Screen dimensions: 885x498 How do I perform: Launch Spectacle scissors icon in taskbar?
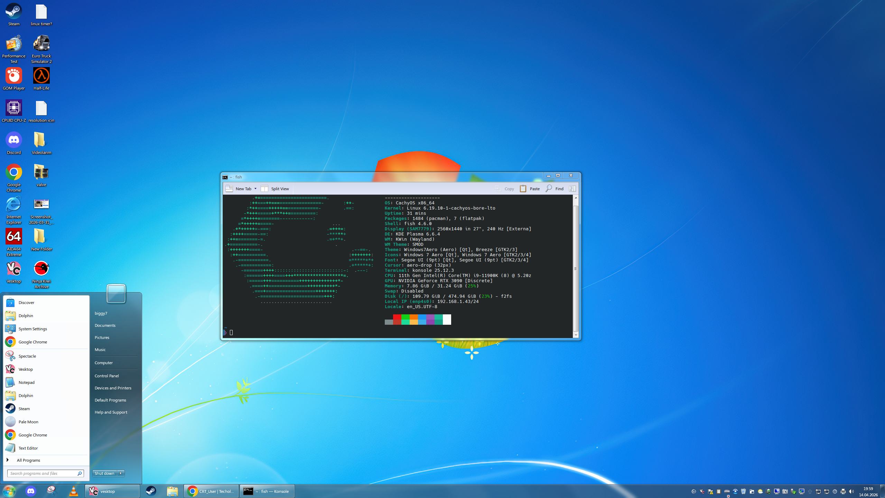[x=52, y=491]
